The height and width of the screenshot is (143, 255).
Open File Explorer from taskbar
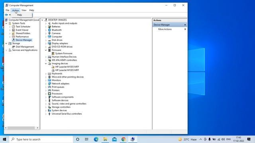click(x=105, y=139)
